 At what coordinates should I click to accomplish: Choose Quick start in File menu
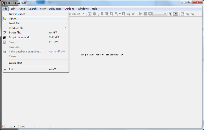tap(16, 63)
